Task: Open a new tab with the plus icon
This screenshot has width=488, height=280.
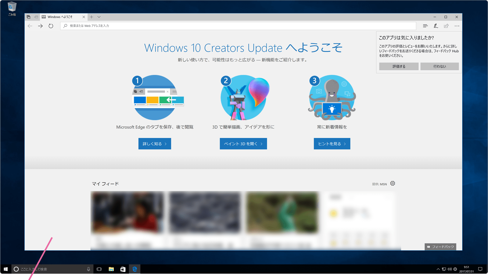Action: (x=91, y=17)
